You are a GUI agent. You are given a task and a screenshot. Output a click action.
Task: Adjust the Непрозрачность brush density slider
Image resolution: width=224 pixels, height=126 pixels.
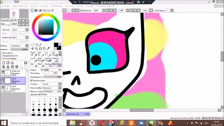pyautogui.click(x=52, y=77)
